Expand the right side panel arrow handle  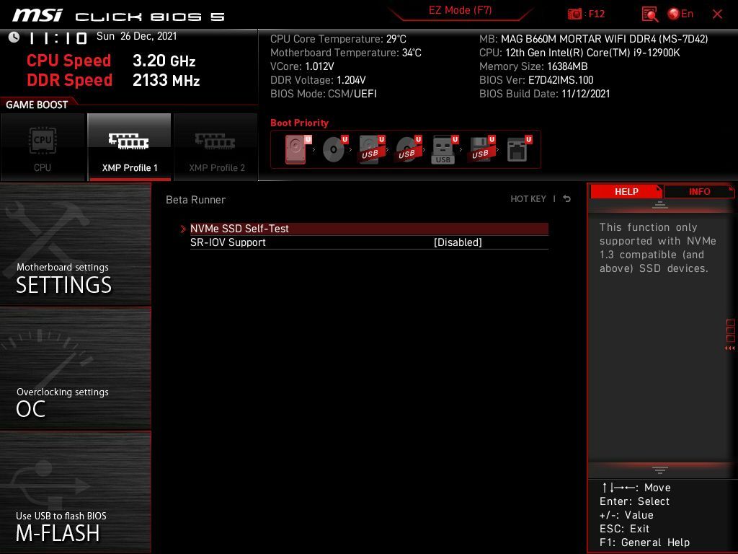730,348
